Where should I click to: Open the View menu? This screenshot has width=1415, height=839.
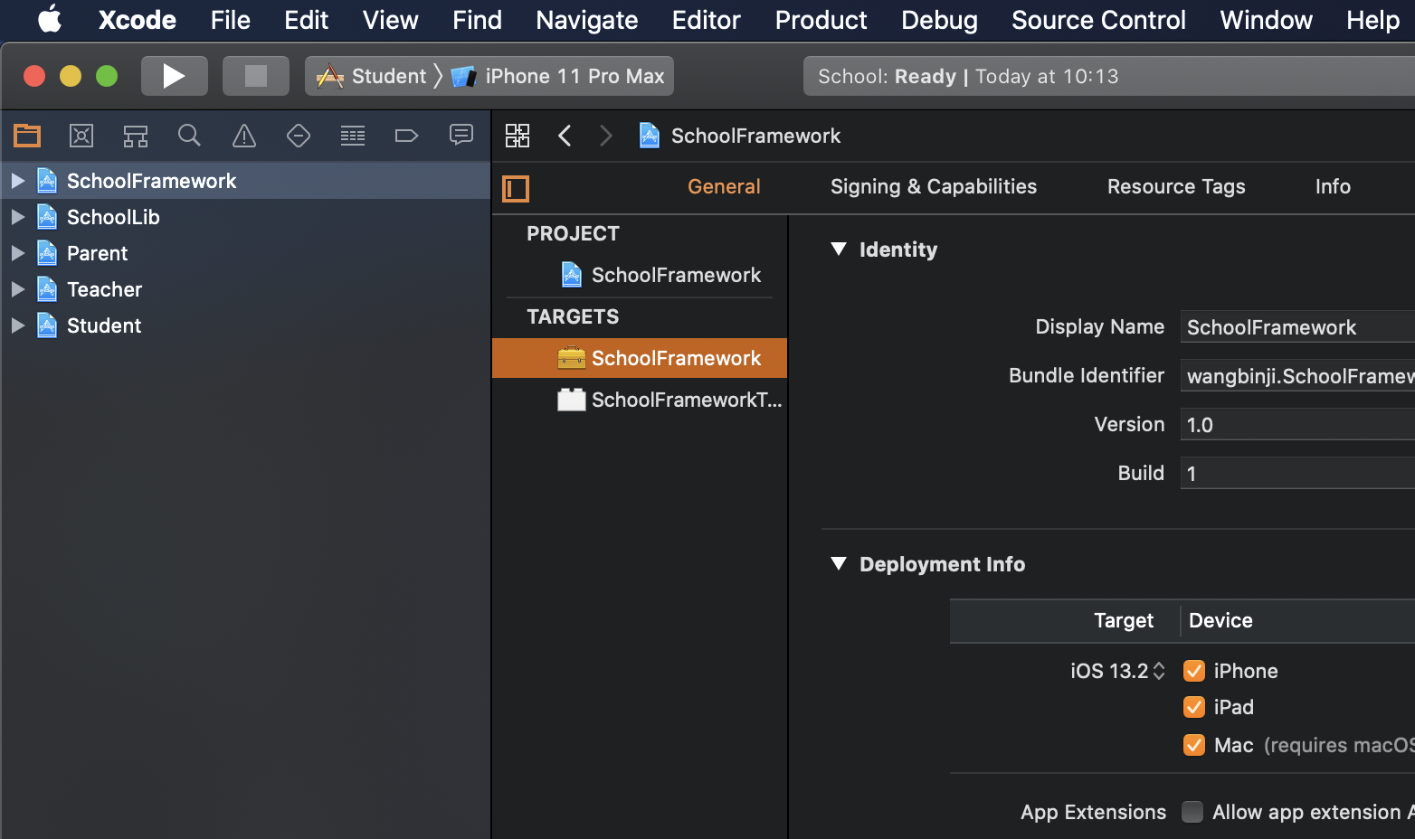[390, 20]
